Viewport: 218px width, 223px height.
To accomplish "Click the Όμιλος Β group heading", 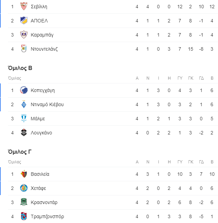I will coord(20,68).
